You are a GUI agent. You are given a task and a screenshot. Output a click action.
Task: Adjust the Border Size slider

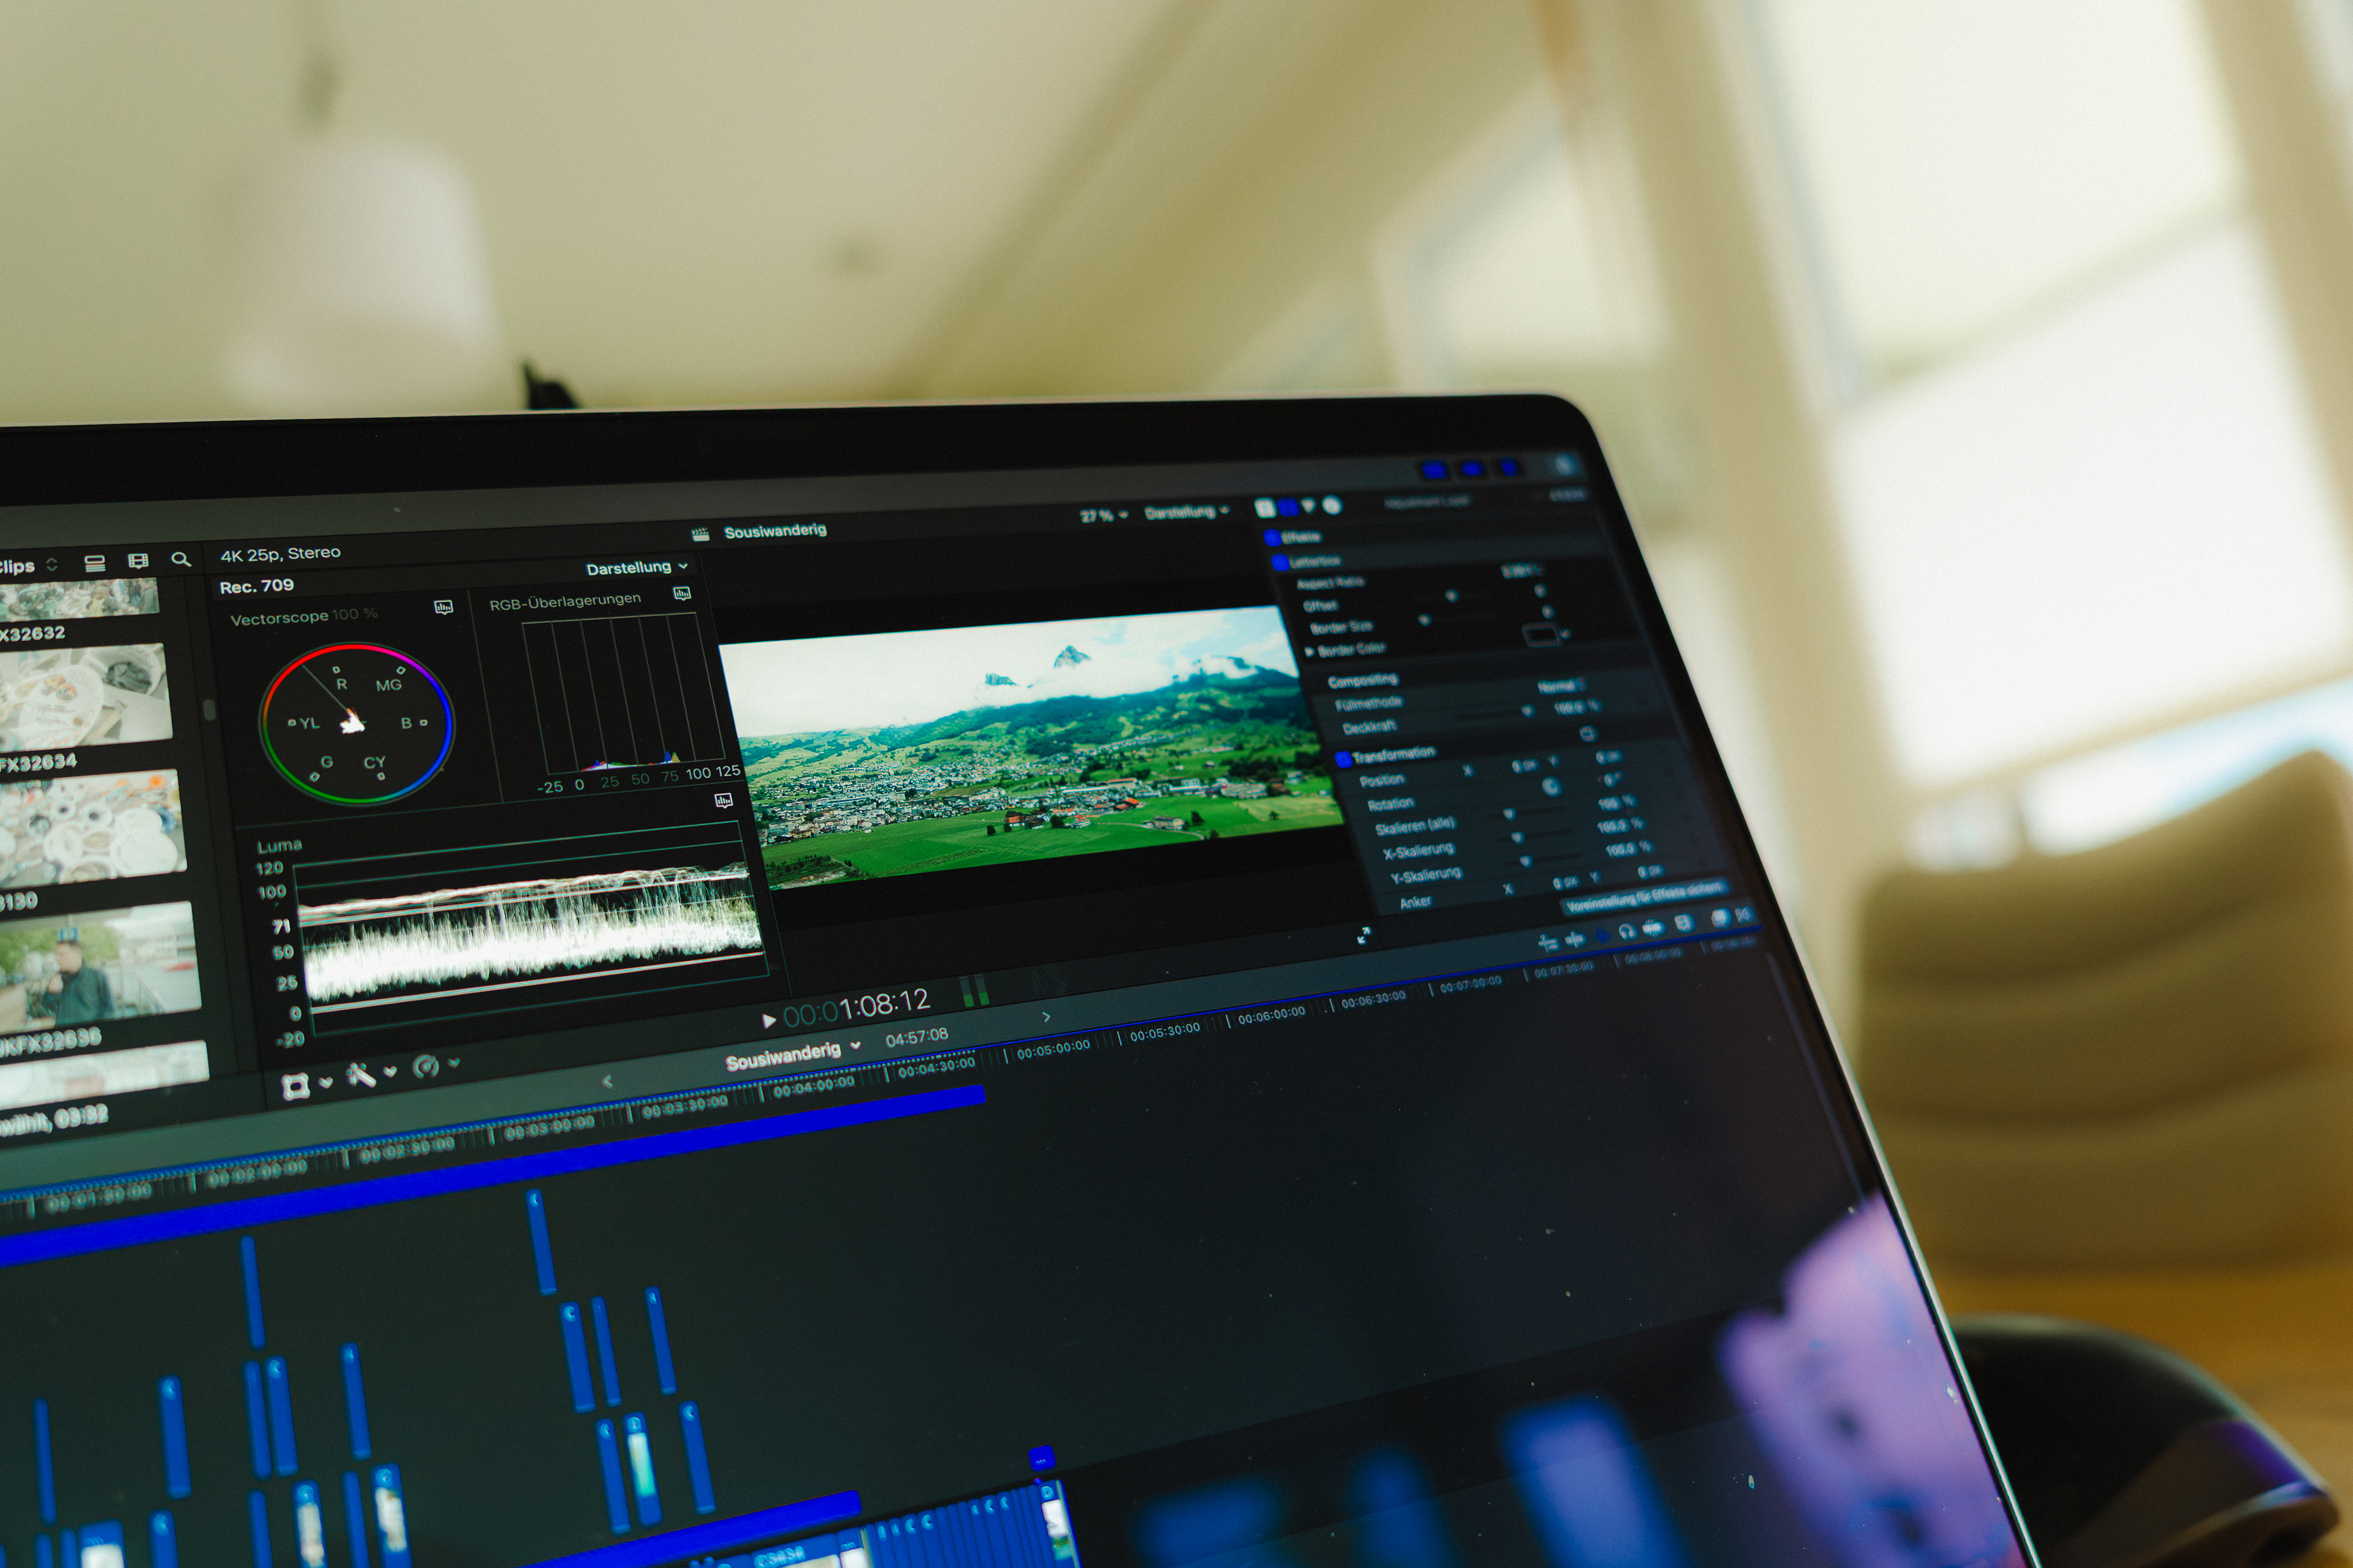[1427, 620]
